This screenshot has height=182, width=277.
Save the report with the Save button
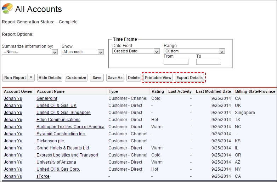pyautogui.click(x=97, y=78)
